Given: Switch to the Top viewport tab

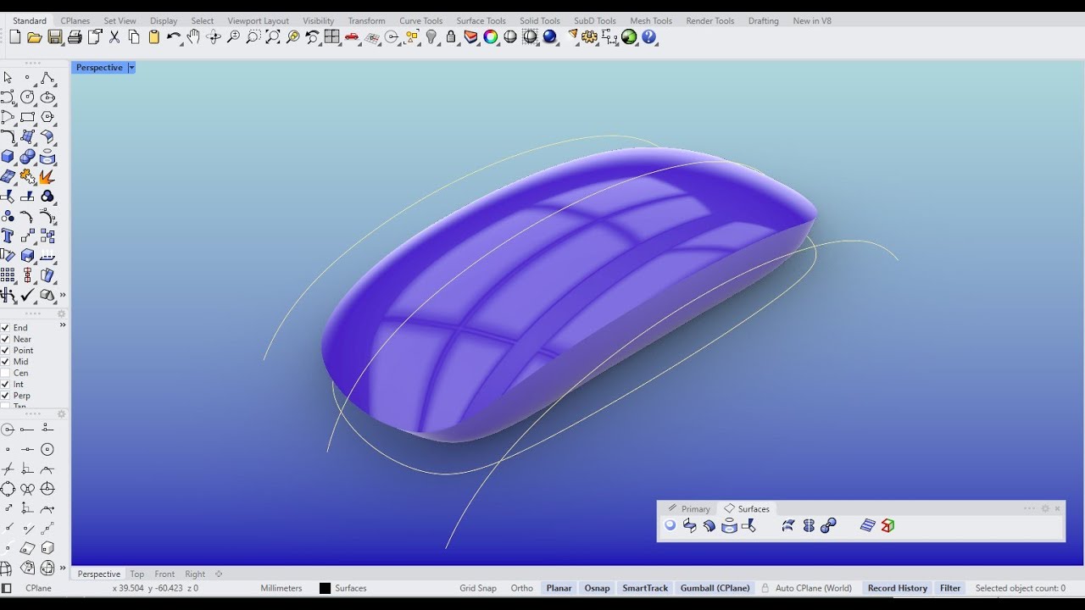Looking at the screenshot, I should tap(137, 574).
